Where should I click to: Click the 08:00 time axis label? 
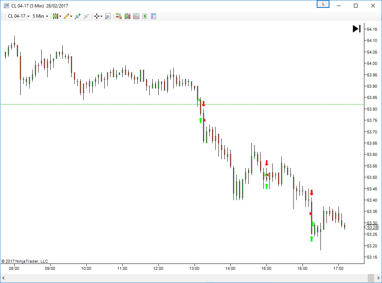14,268
